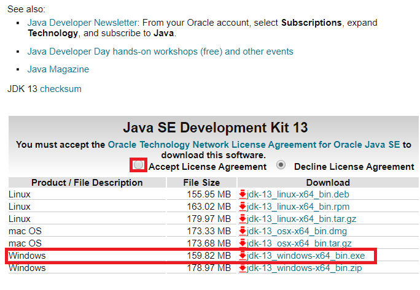Click the File Size column header

pyautogui.click(x=201, y=183)
